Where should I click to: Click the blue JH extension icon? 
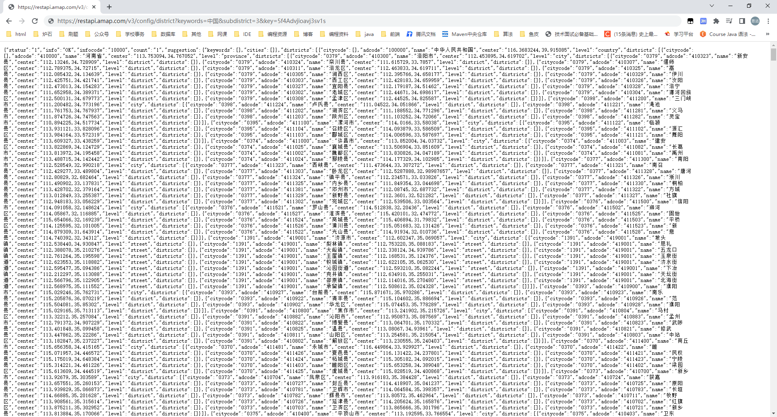coord(704,21)
